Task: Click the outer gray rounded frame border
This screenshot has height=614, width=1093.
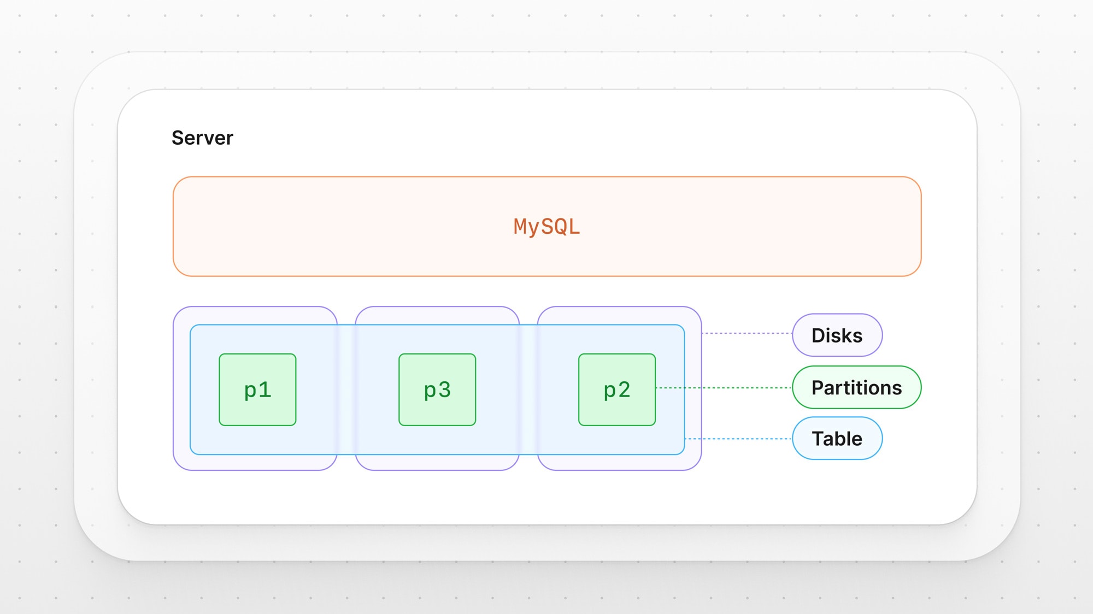Action: pyautogui.click(x=96, y=306)
